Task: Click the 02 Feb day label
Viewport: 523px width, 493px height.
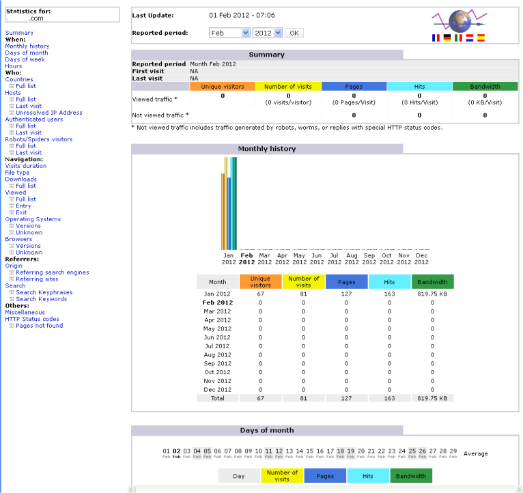Action: [x=176, y=453]
